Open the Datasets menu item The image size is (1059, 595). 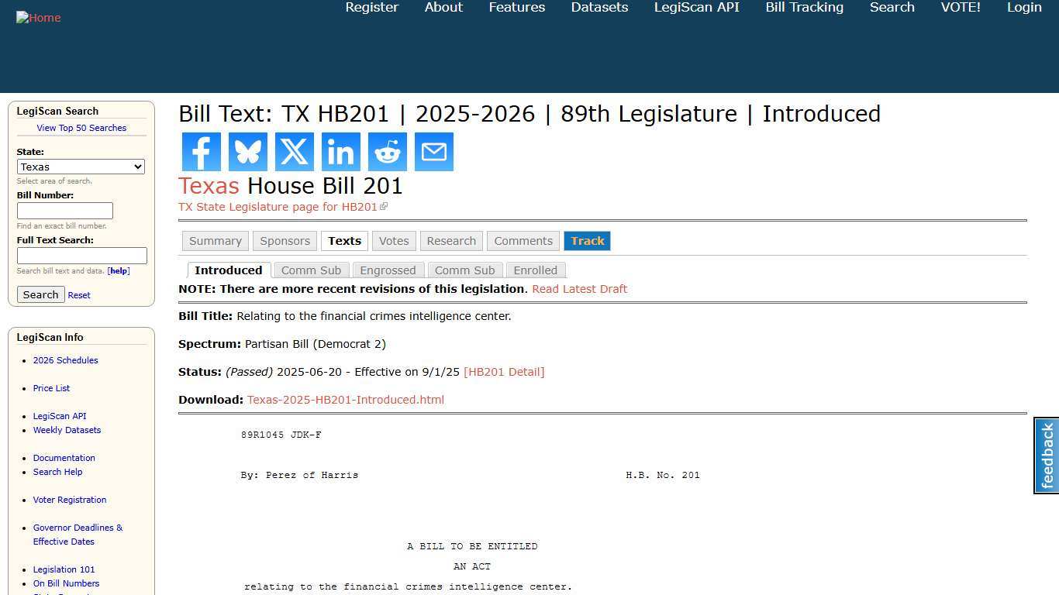(x=599, y=7)
